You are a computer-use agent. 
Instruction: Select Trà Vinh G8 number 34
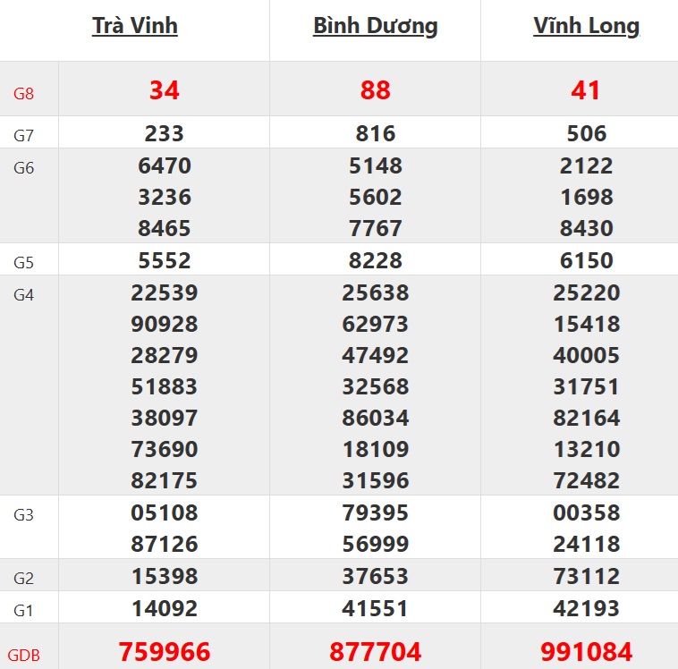click(x=165, y=90)
